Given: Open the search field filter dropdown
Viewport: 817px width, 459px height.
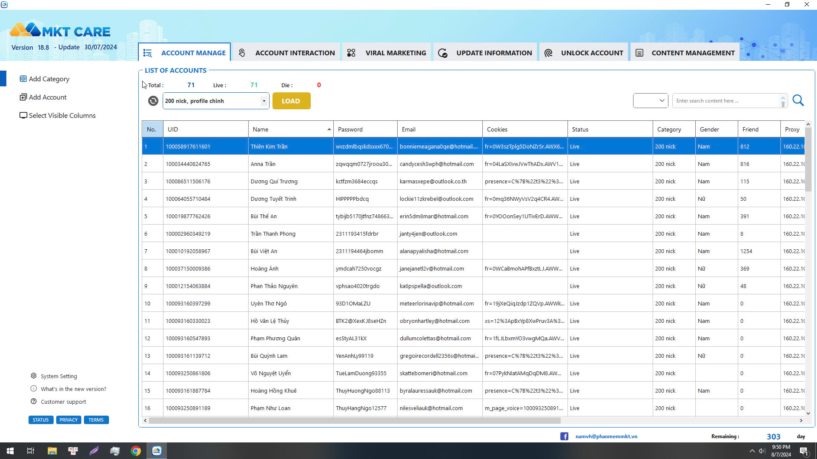Looking at the screenshot, I should pos(651,101).
